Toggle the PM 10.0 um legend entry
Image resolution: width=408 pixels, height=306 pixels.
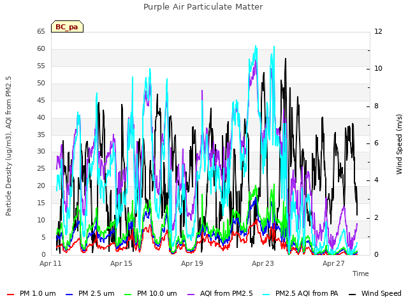(150, 294)
